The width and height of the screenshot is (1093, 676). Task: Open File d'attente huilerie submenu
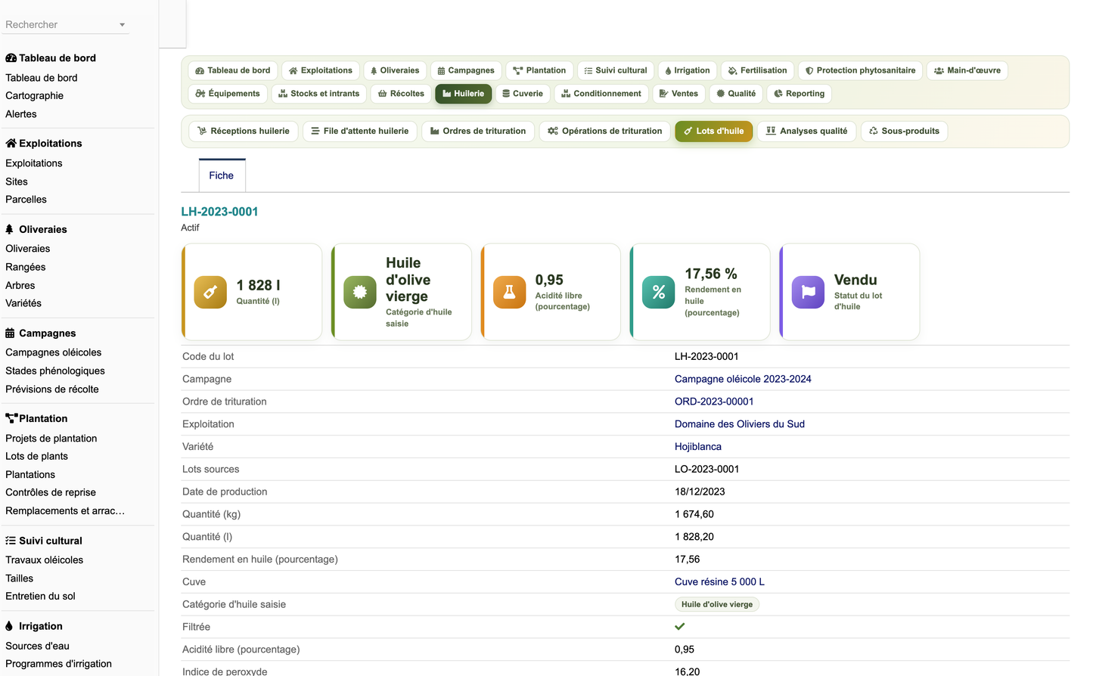(x=360, y=131)
